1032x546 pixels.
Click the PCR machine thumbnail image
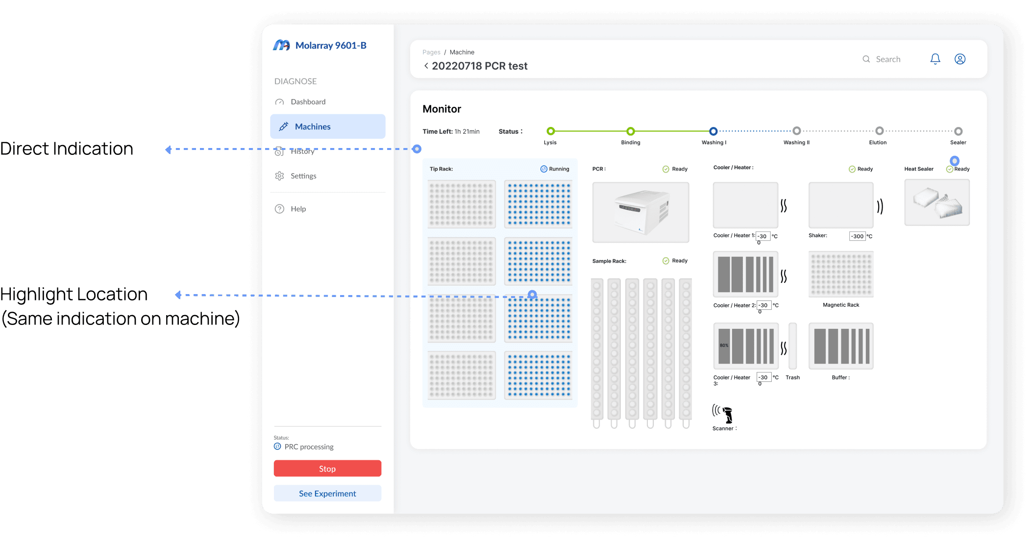point(640,212)
